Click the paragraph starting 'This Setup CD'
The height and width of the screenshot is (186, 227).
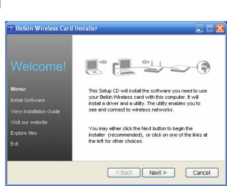[x=148, y=100]
